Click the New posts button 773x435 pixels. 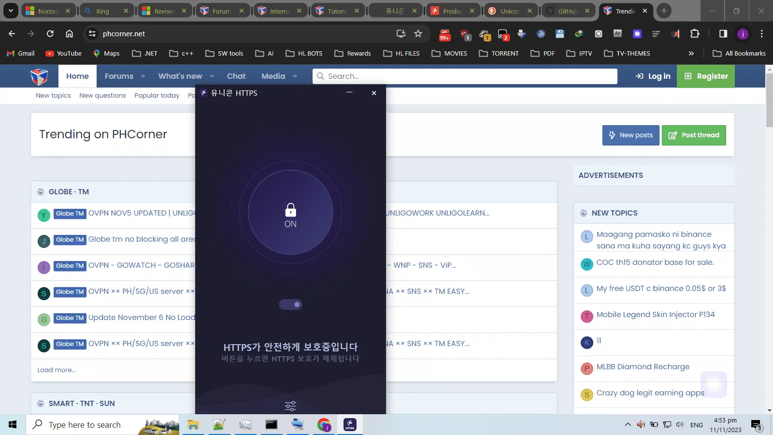pos(630,135)
